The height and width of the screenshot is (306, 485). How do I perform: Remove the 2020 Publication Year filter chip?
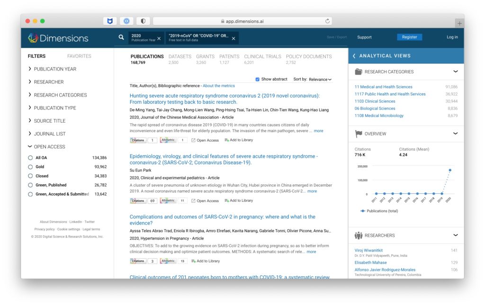[x=159, y=38]
